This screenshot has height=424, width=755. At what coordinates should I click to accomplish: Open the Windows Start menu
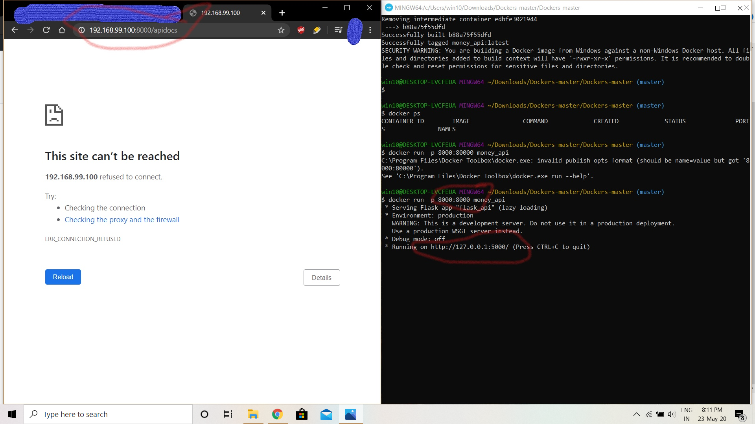pos(11,414)
